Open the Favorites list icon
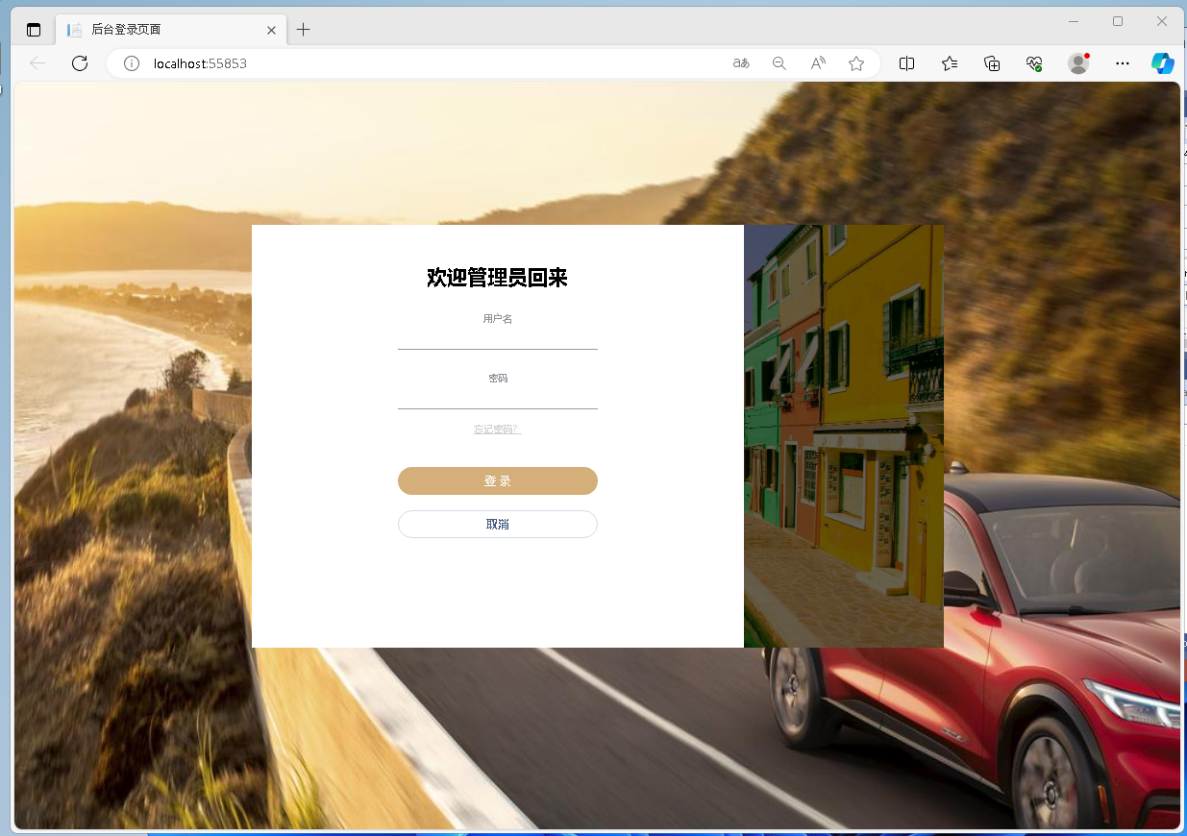 [950, 63]
